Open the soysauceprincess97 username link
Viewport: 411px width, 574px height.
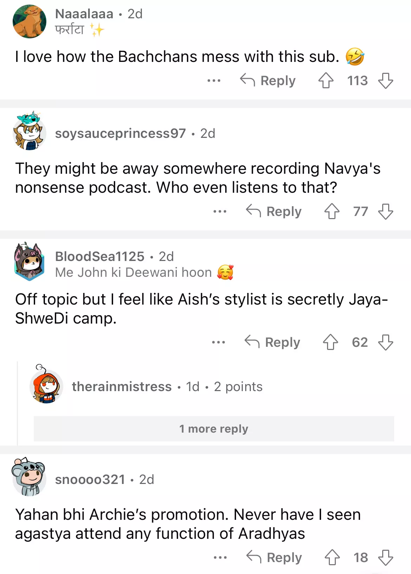pyautogui.click(x=120, y=133)
